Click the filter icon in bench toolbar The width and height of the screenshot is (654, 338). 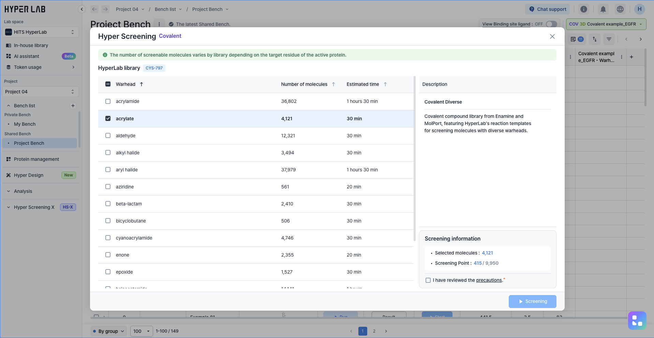click(609, 39)
